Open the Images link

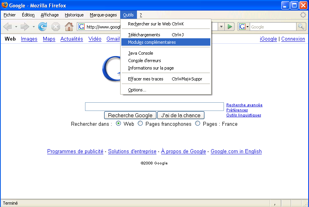(x=29, y=39)
